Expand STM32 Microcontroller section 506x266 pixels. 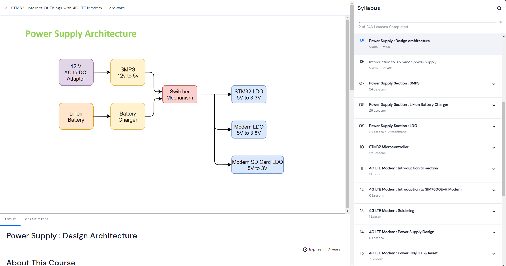click(x=494, y=148)
